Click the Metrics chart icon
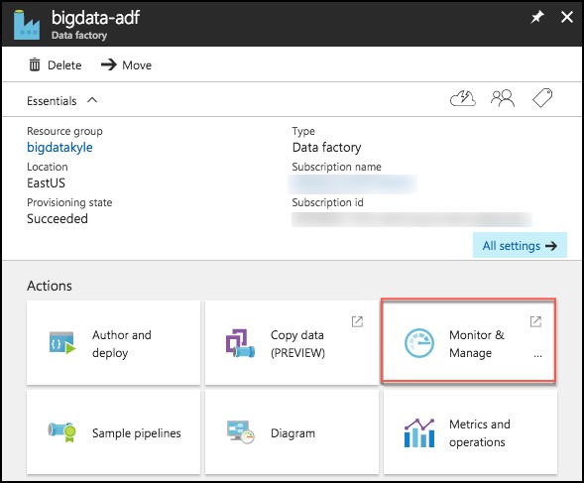This screenshot has width=584, height=483. tap(419, 432)
